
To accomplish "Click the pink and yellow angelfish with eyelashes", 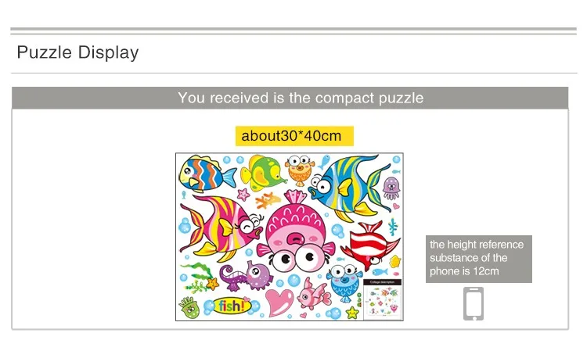I will 221,227.
